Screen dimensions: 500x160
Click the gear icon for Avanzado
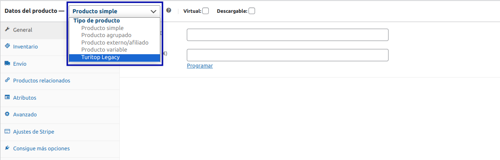pyautogui.click(x=7, y=114)
